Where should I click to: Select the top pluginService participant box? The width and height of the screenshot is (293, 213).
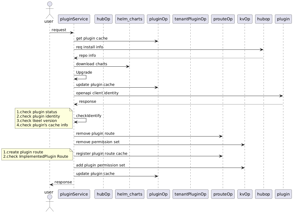pos(74,19)
